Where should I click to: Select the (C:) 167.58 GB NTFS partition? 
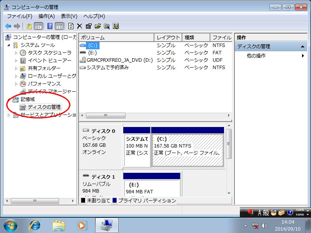[x=187, y=150]
